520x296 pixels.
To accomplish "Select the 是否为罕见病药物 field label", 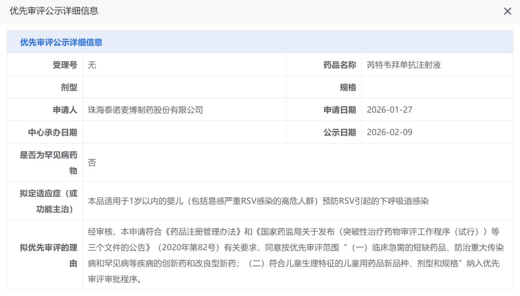I will click(48, 163).
